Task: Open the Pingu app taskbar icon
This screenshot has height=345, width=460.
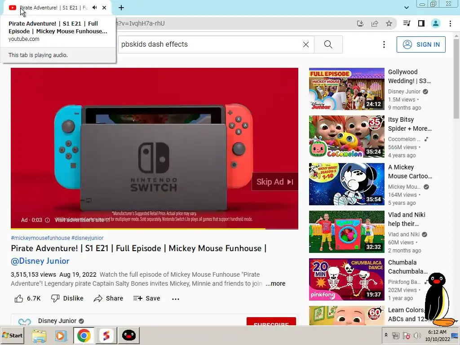Action: tap(129, 336)
